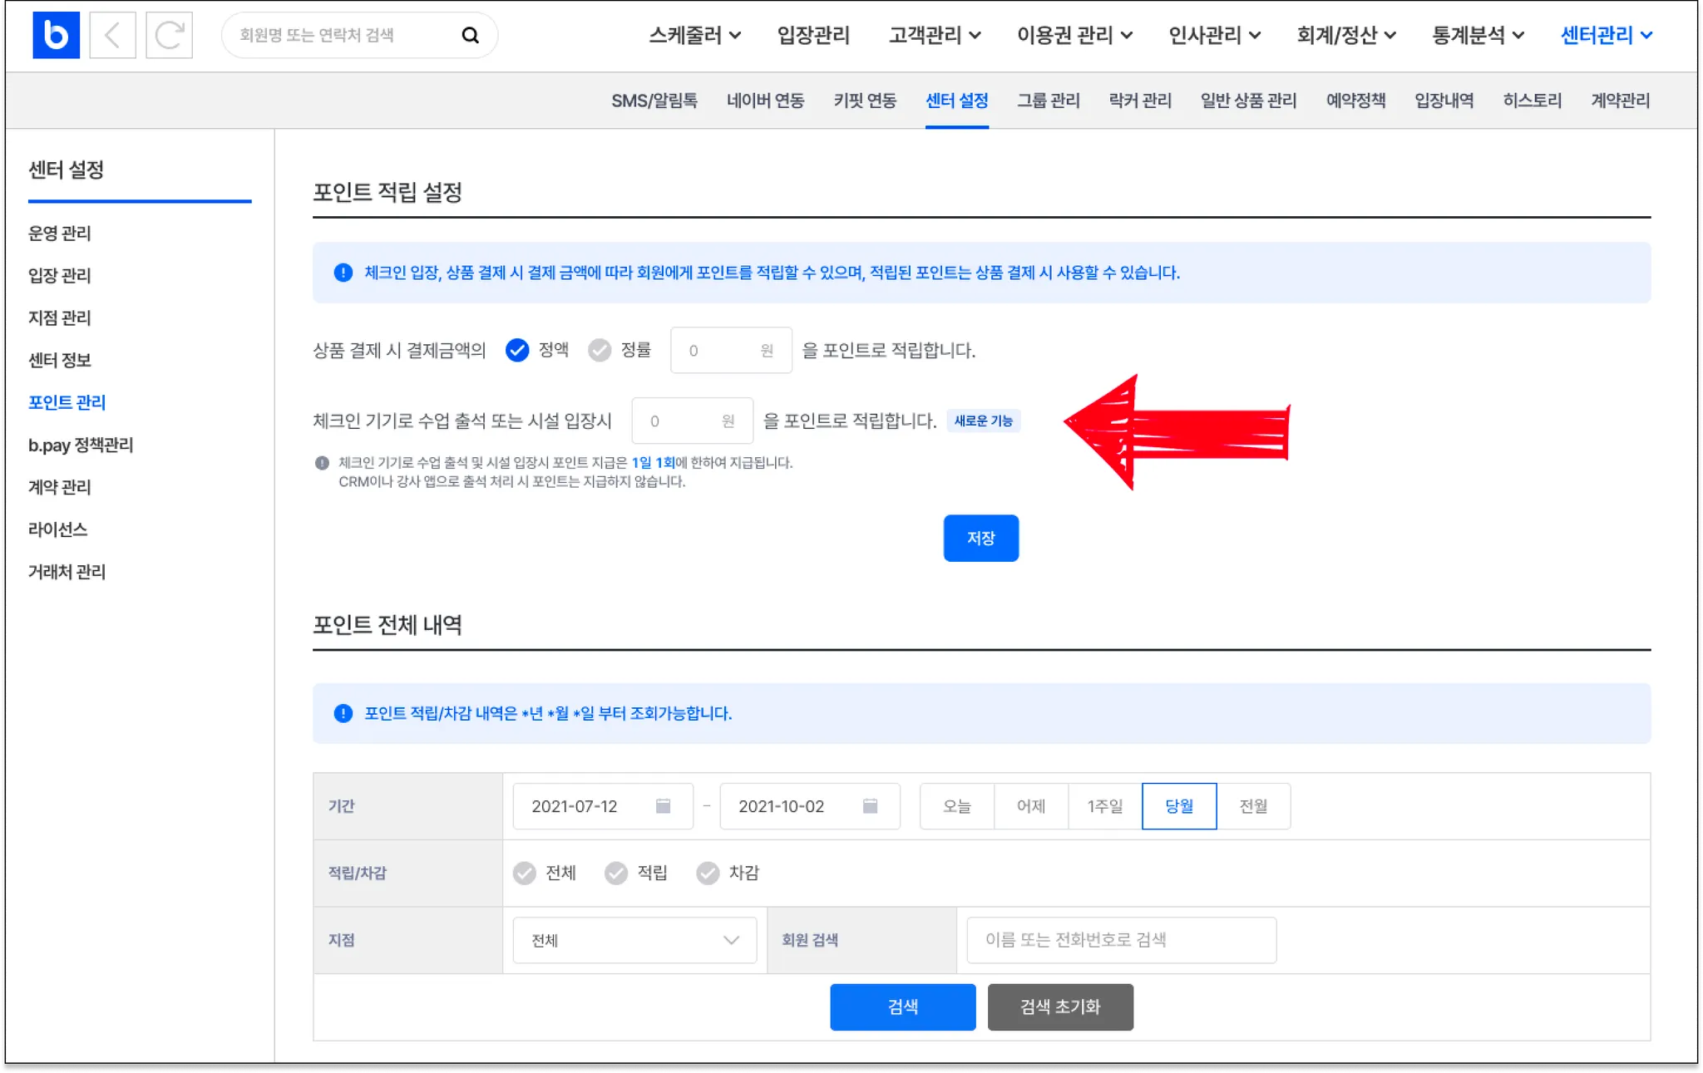The image size is (1703, 1073).
Task: Expand the 스케줄러 menu
Action: [x=694, y=35]
